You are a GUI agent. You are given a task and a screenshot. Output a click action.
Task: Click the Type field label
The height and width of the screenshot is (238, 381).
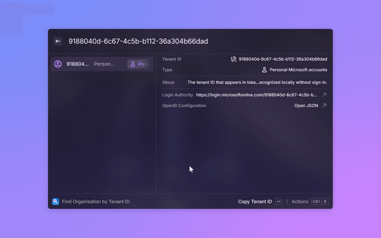(167, 70)
